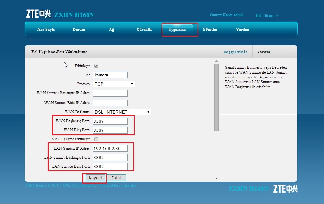The height and width of the screenshot is (204, 324).
Task: Click the LAN Sunucu Başlangıç Portu field
Action: 110,158
